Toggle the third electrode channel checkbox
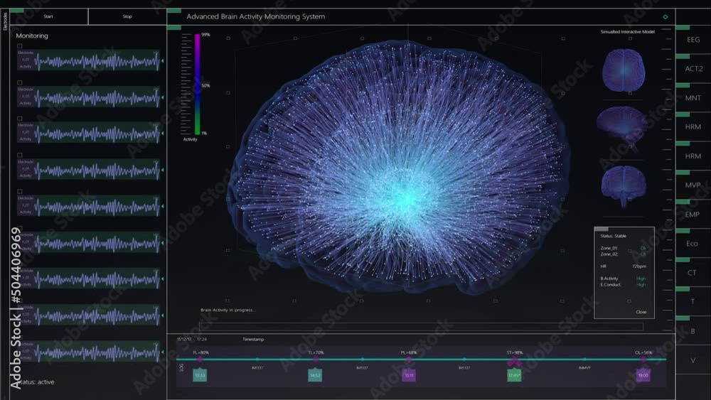711x400 pixels. coord(19,119)
